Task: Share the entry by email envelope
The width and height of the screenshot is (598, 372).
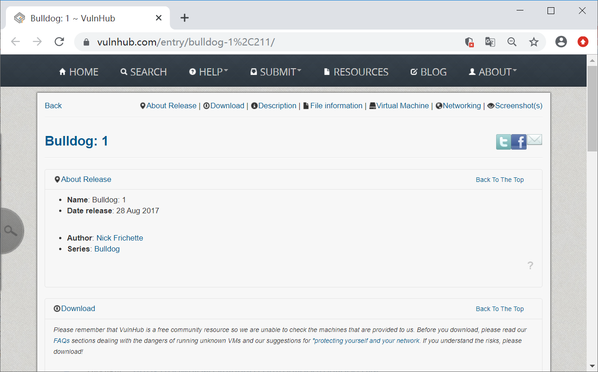Action: click(x=535, y=140)
